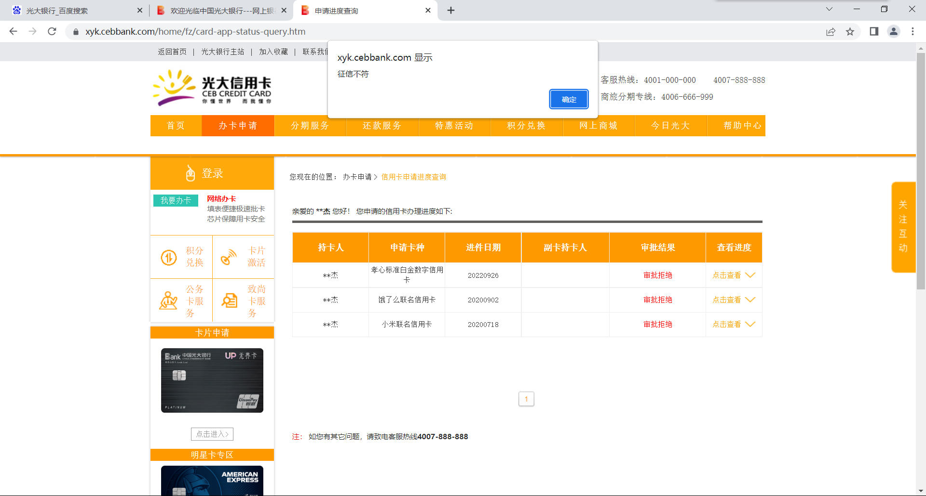This screenshot has height=496, width=926.
Task: Open the 关注互动 side floating tab
Action: tap(903, 227)
